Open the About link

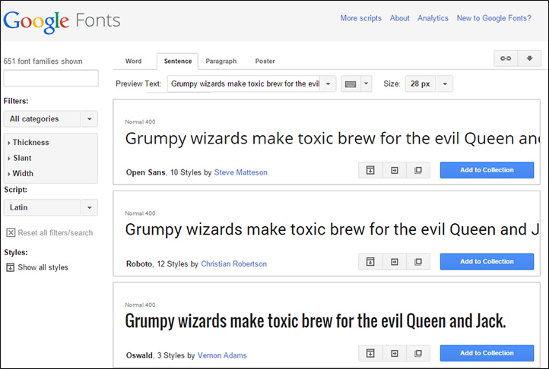pos(399,18)
